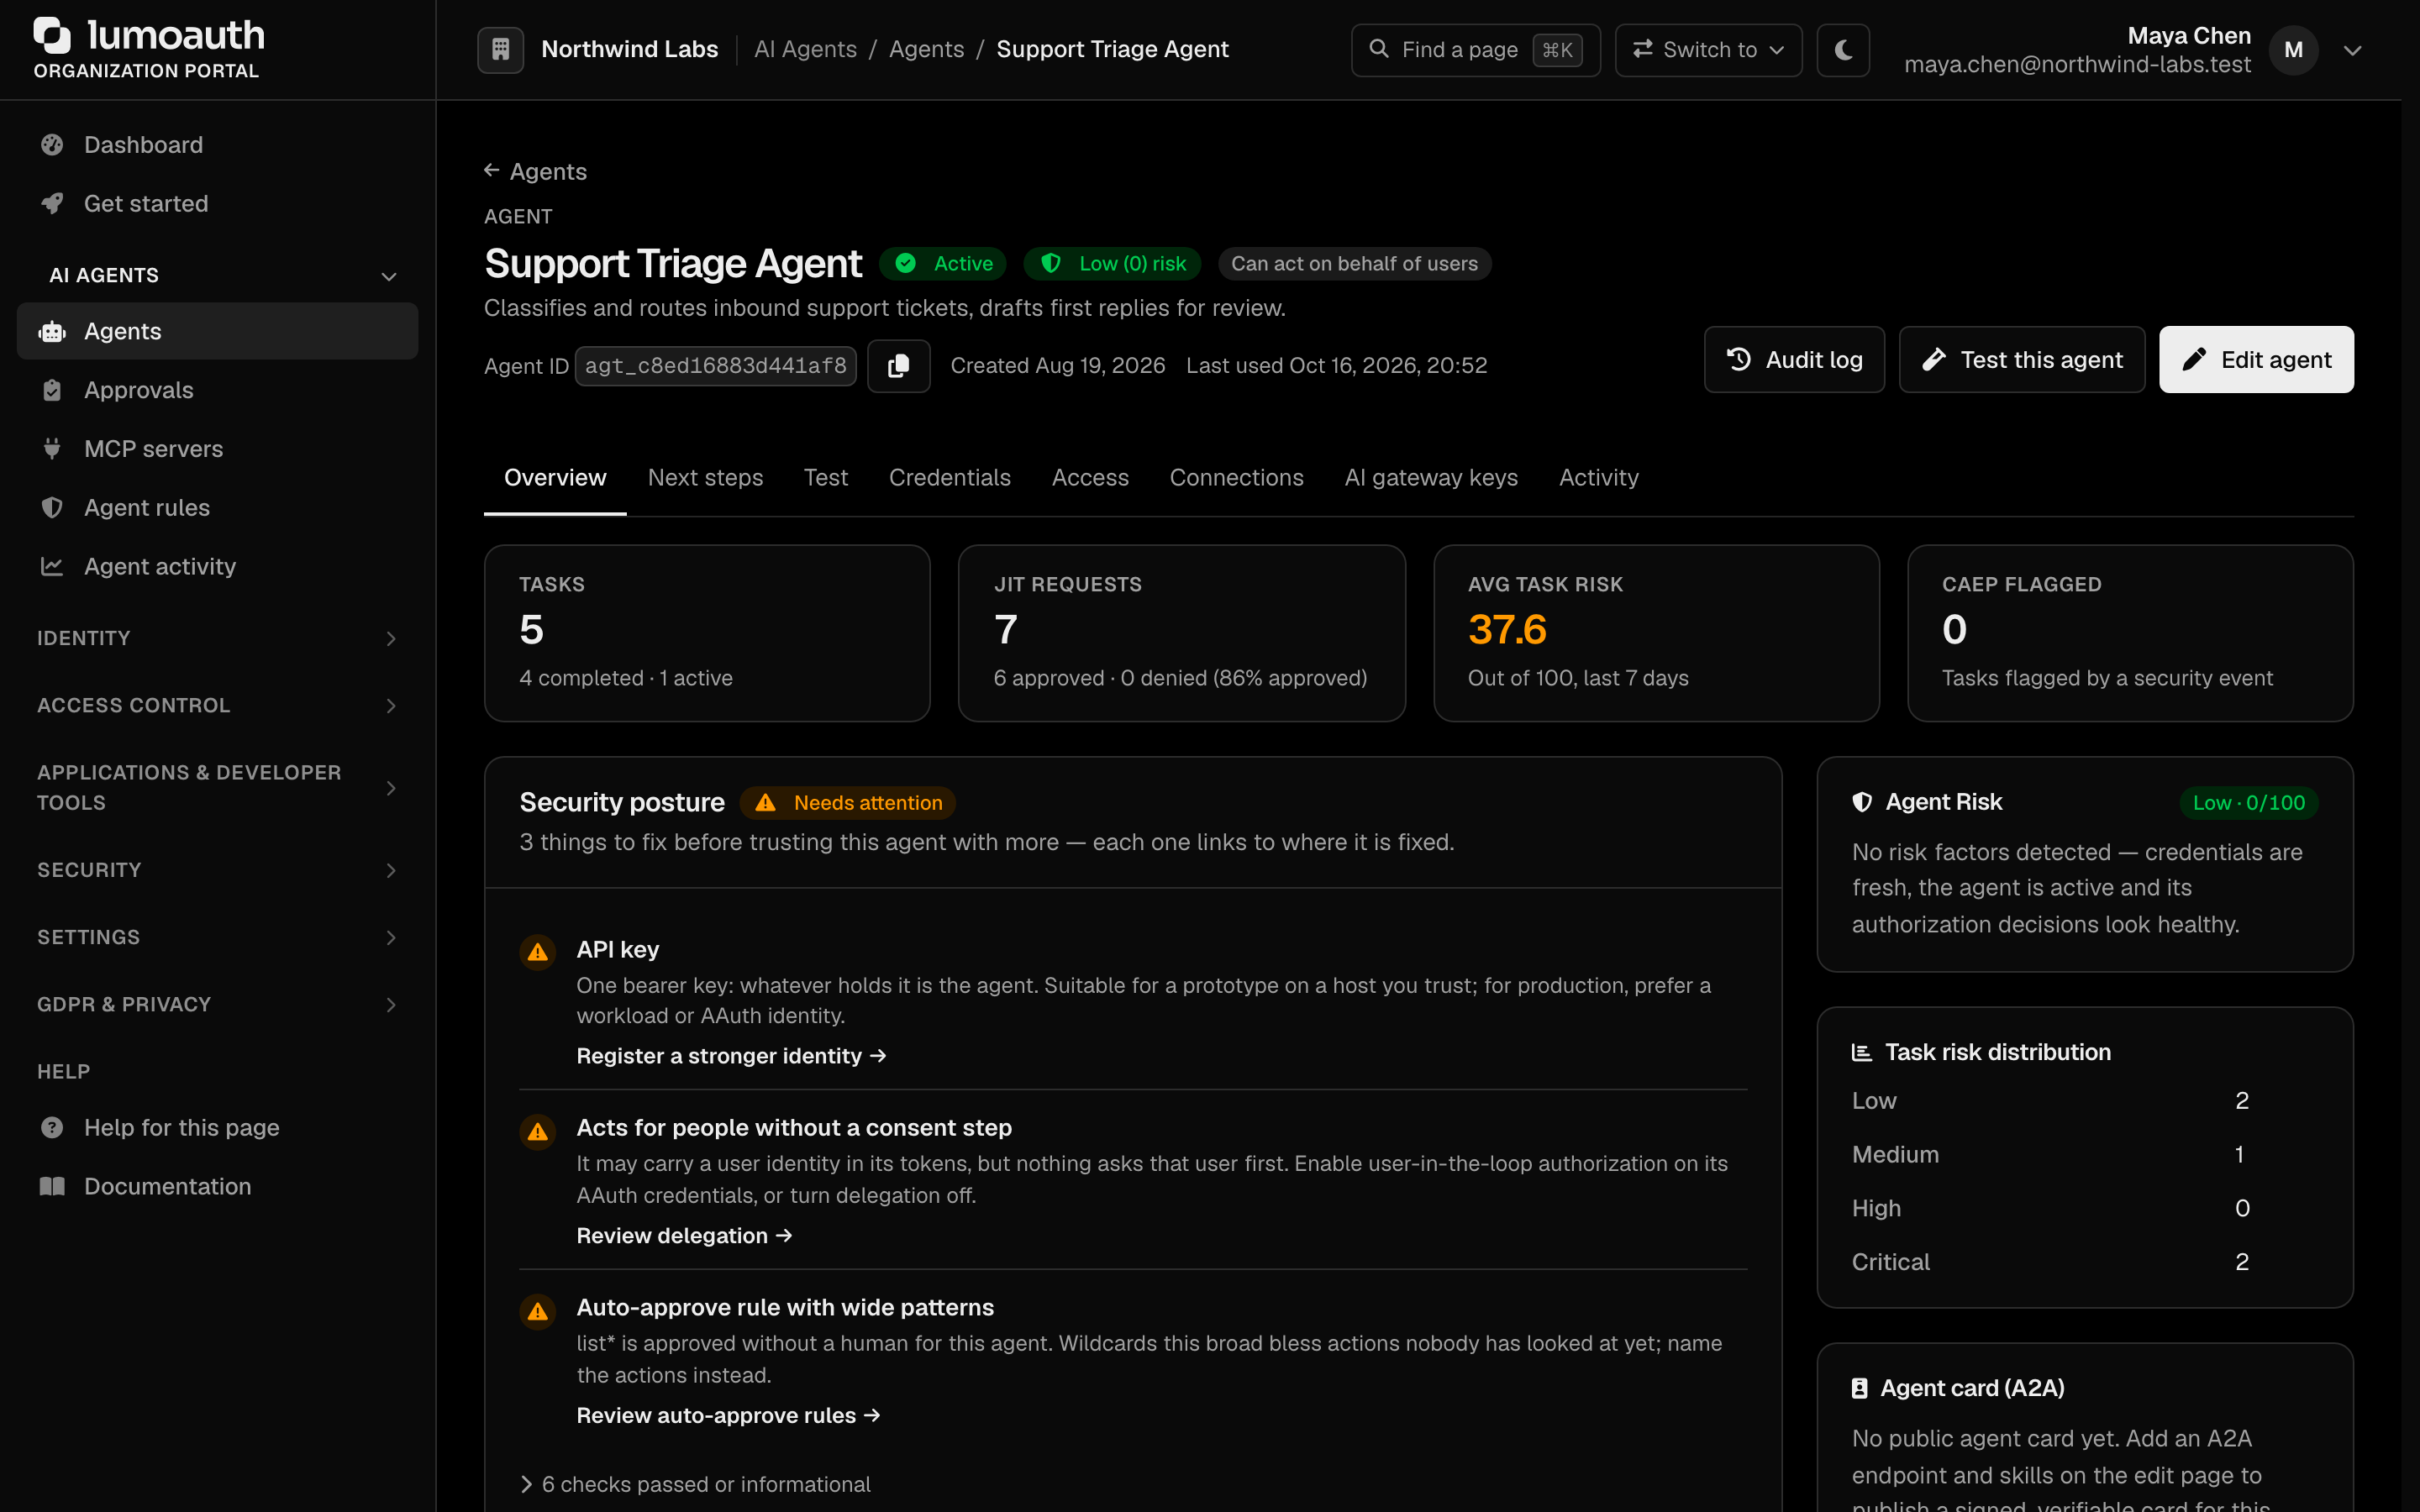The image size is (2420, 1512).
Task: Switch to the Credentials tab
Action: point(949,478)
